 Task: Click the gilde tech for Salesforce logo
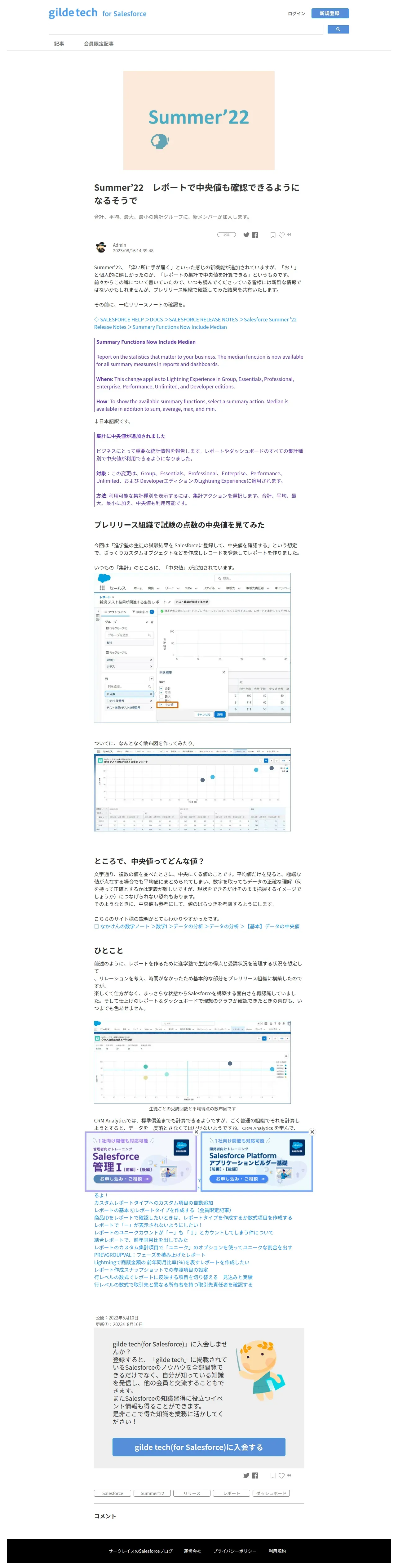click(x=98, y=13)
